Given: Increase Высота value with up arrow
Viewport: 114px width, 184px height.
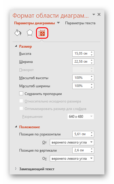Looking at the screenshot, I should [x=92, y=52].
